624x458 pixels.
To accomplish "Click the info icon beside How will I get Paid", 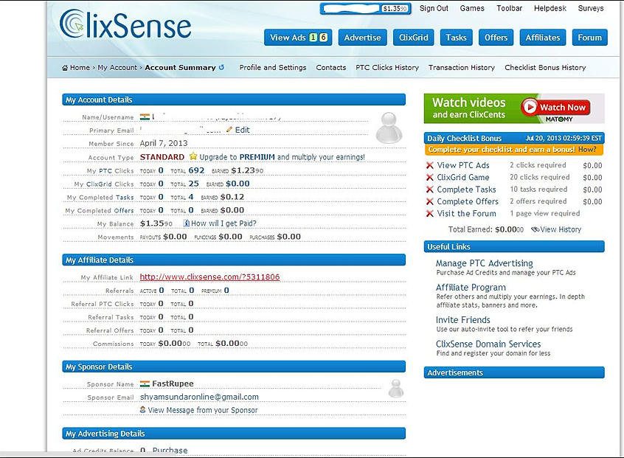I will point(186,223).
